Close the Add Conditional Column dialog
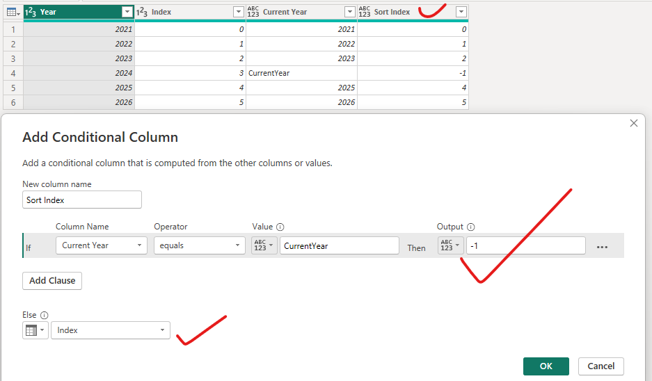The image size is (652, 381). click(x=634, y=123)
